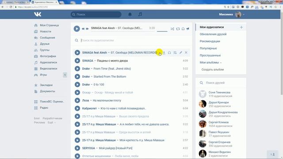Viewport: 283px width, 159px height.
Task: Open the notifications bell
Action: pos(130,14)
